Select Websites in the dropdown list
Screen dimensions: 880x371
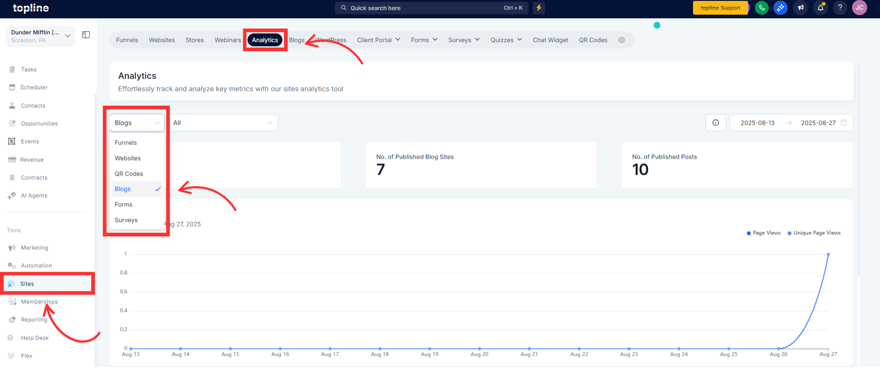tap(137, 158)
